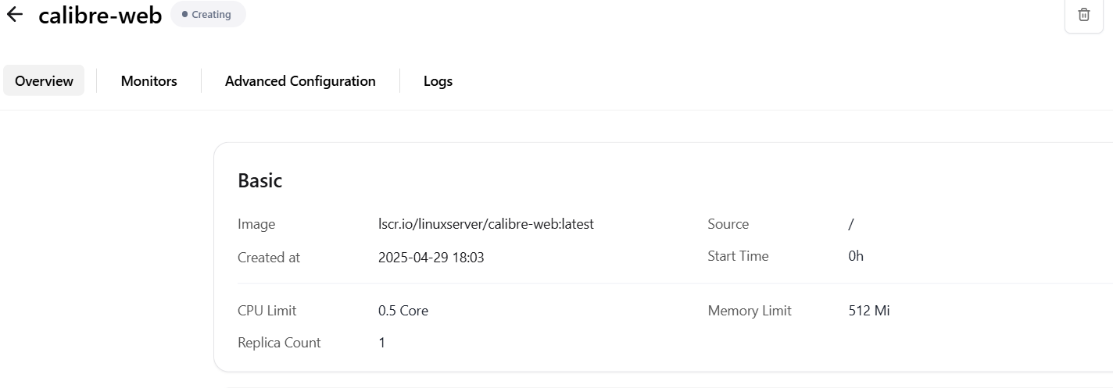This screenshot has width=1113, height=388.
Task: Open the Advanced Configuration tab
Action: [300, 80]
